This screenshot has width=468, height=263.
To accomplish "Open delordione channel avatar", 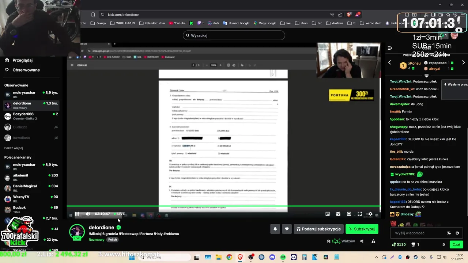I will tap(77, 232).
